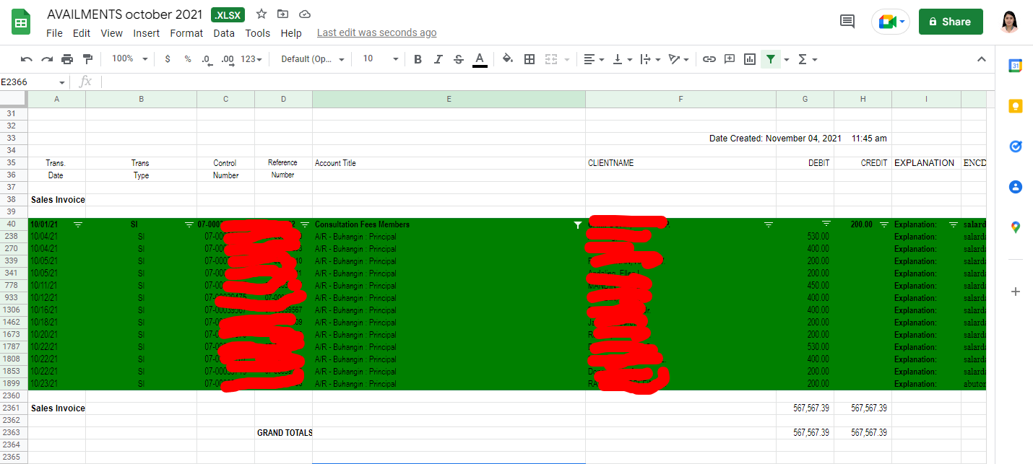Rename the AVAILMENTS october 2021 title
Image resolution: width=1033 pixels, height=464 pixels.
[x=126, y=14]
